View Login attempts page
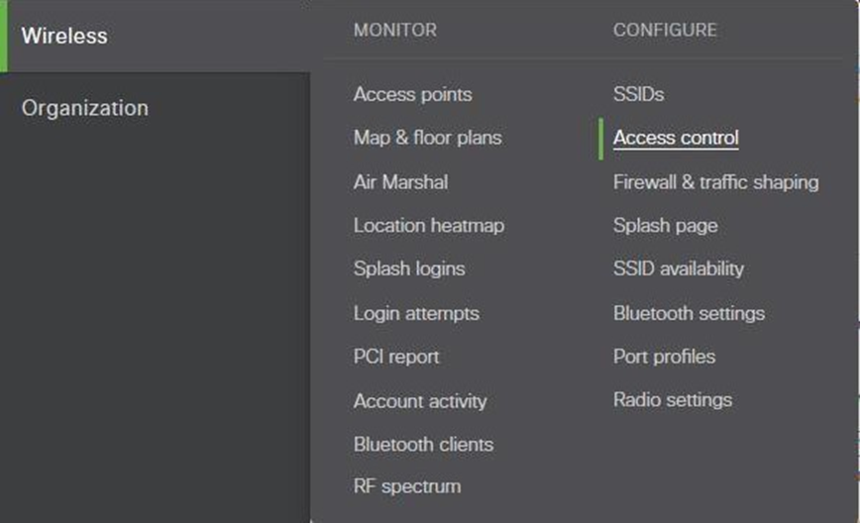Viewport: 860px width, 523px height. (x=416, y=313)
